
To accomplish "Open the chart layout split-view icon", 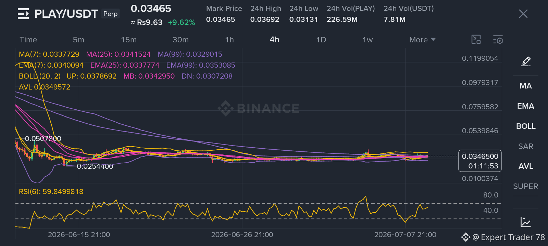I will pyautogui.click(x=476, y=40).
